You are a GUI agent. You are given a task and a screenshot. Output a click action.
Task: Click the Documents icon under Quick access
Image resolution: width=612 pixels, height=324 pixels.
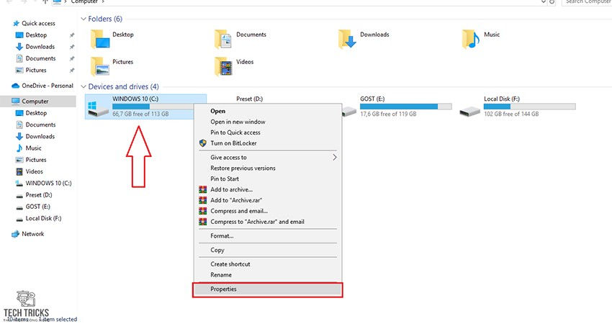point(19,58)
